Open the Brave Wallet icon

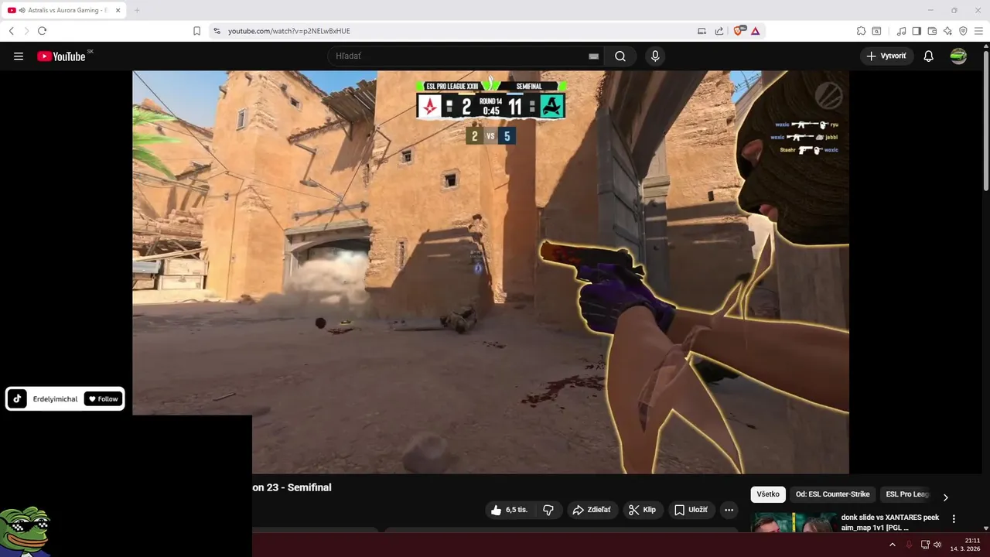click(932, 31)
